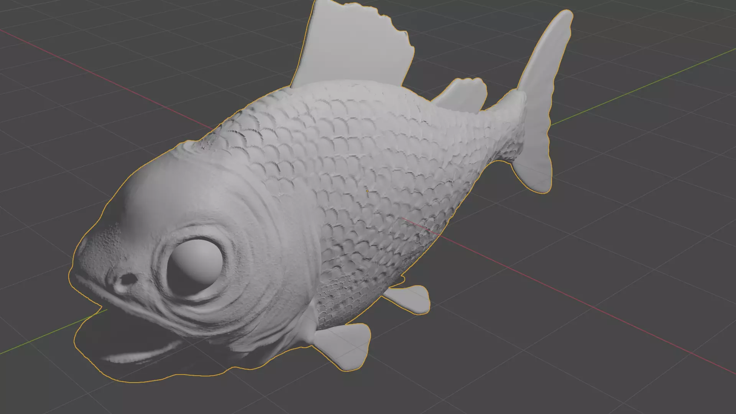Click the fish's nostril hole on snout
The height and width of the screenshot is (414, 736).
tap(128, 279)
